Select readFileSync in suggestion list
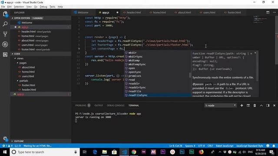Screen dimensions: 278x156 (157, 95)
